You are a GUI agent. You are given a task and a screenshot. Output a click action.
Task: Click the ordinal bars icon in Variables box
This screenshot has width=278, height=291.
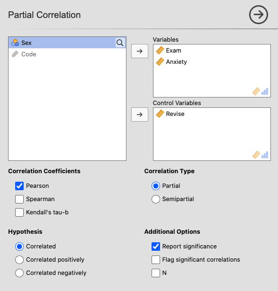265,91
